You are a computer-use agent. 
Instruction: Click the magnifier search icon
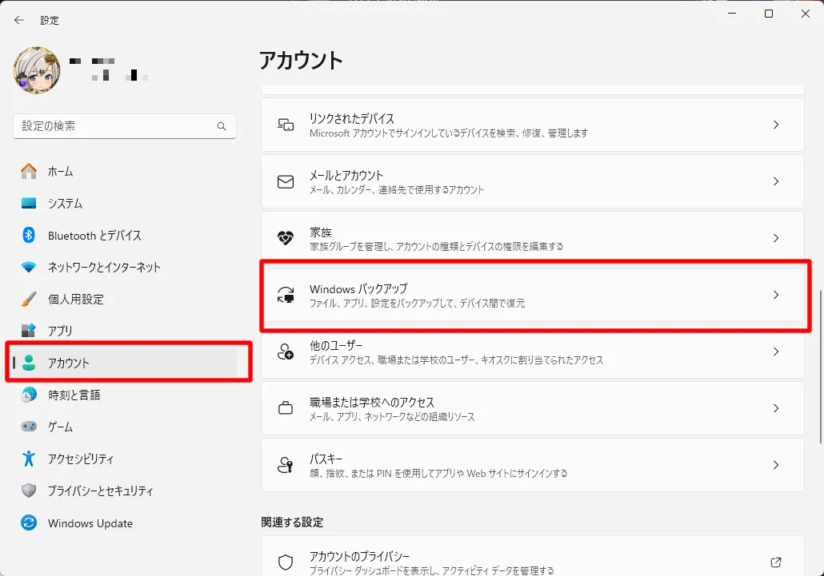pos(222,126)
